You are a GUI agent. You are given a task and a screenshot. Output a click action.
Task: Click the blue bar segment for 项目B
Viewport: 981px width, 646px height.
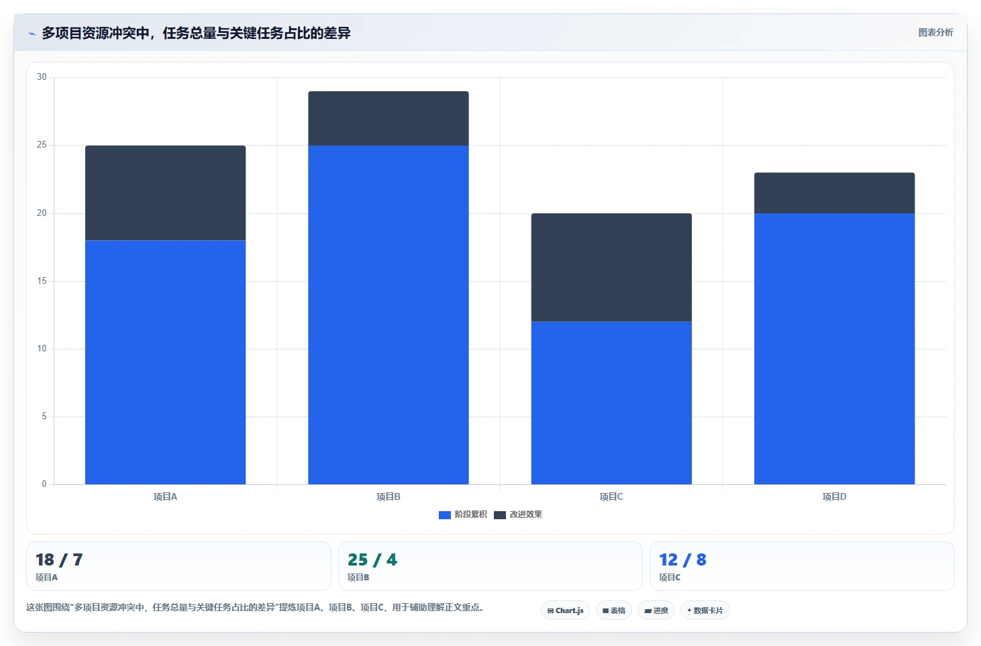point(389,315)
